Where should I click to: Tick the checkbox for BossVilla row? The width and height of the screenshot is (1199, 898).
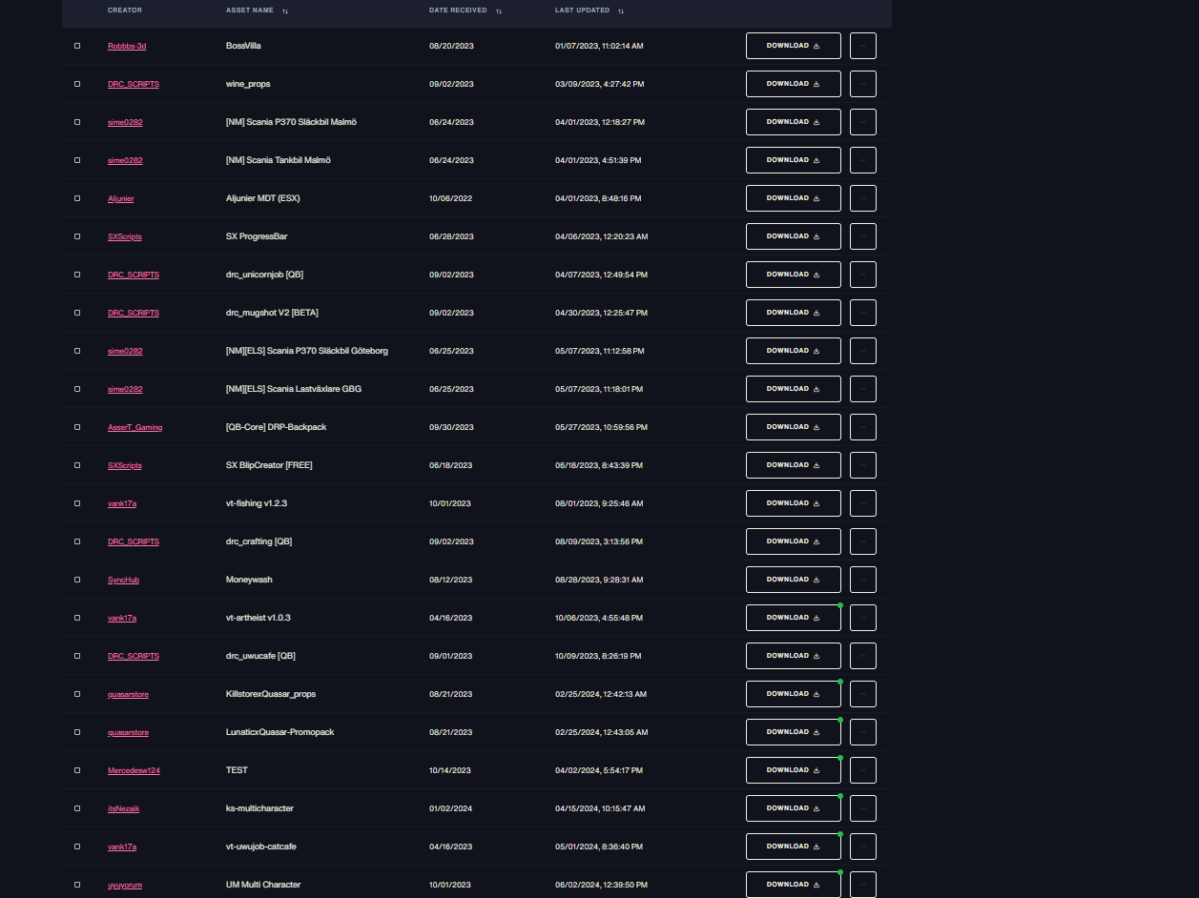pos(77,46)
